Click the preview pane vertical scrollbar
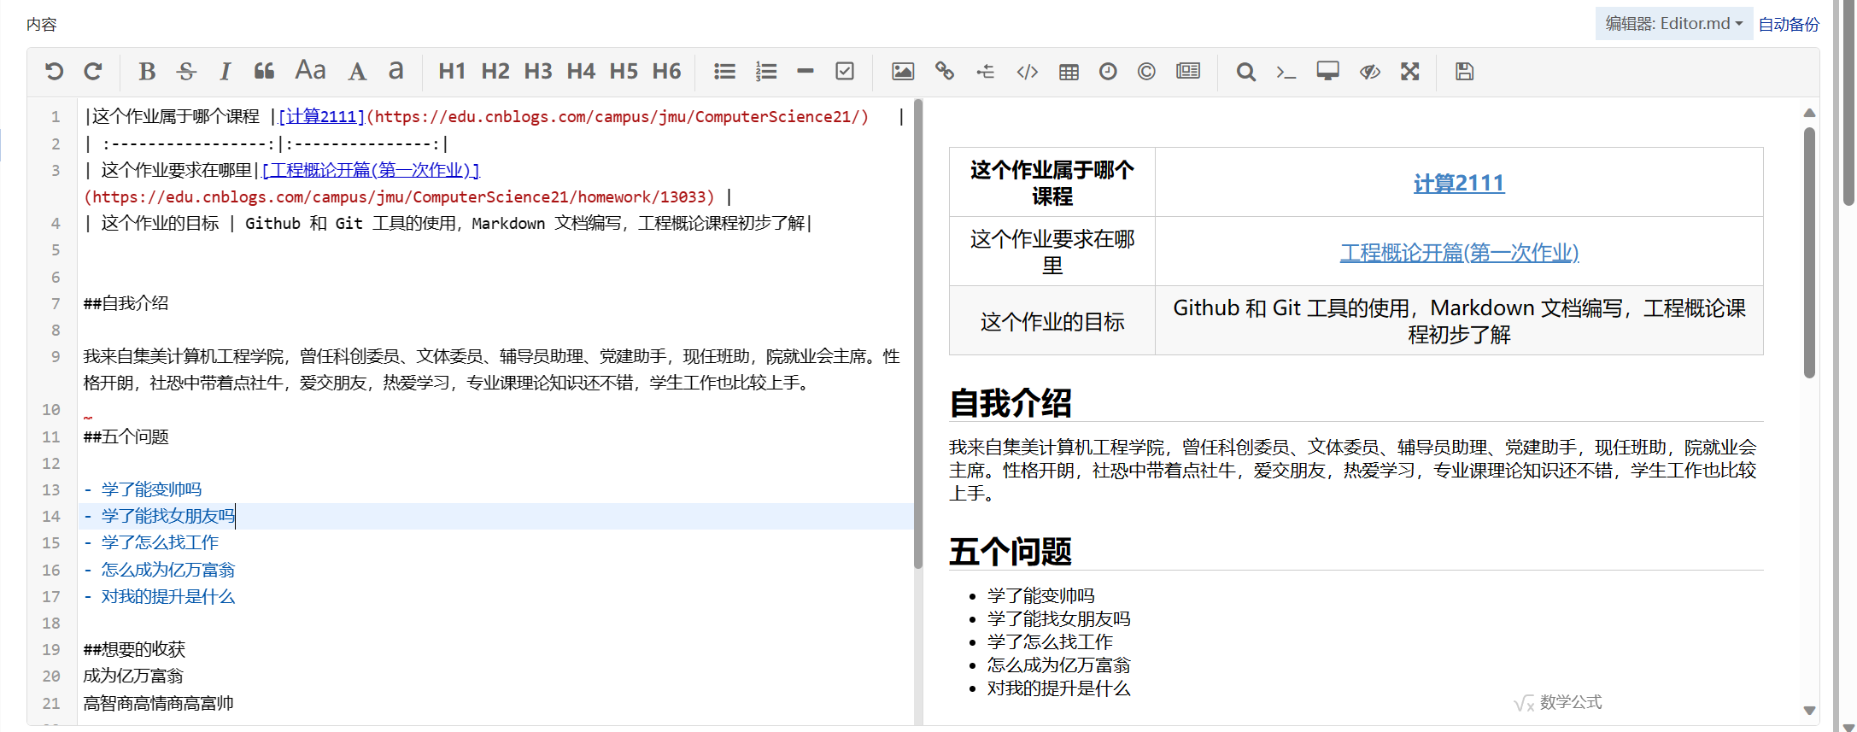 1809,253
